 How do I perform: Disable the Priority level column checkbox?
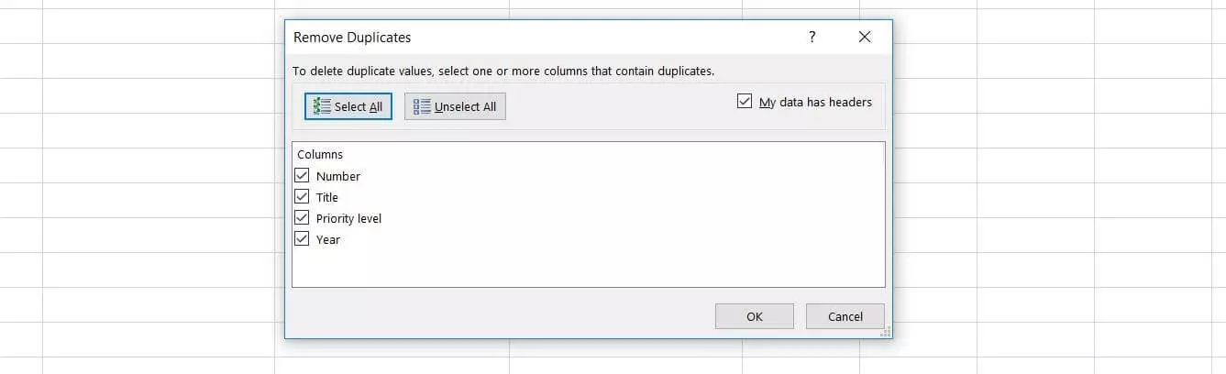coord(302,218)
